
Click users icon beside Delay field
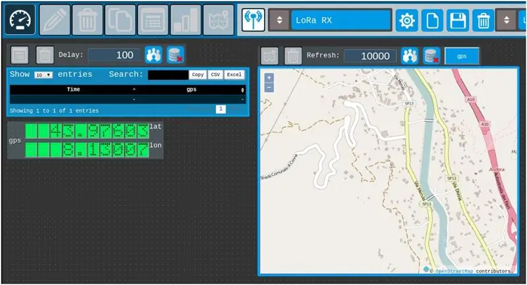(x=153, y=55)
